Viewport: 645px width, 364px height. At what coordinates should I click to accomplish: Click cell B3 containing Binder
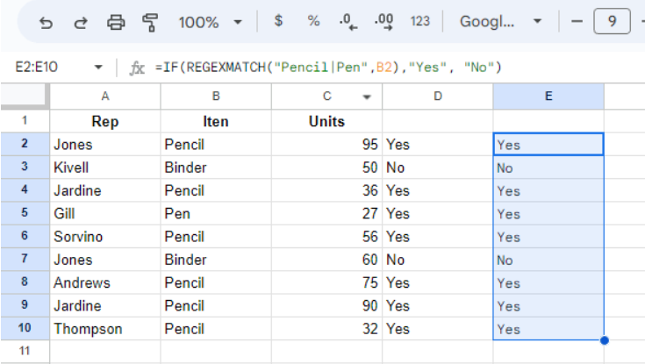coord(215,168)
